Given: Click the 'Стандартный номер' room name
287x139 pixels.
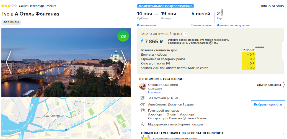Looking at the screenshot, I should pyautogui.click(x=163, y=85).
